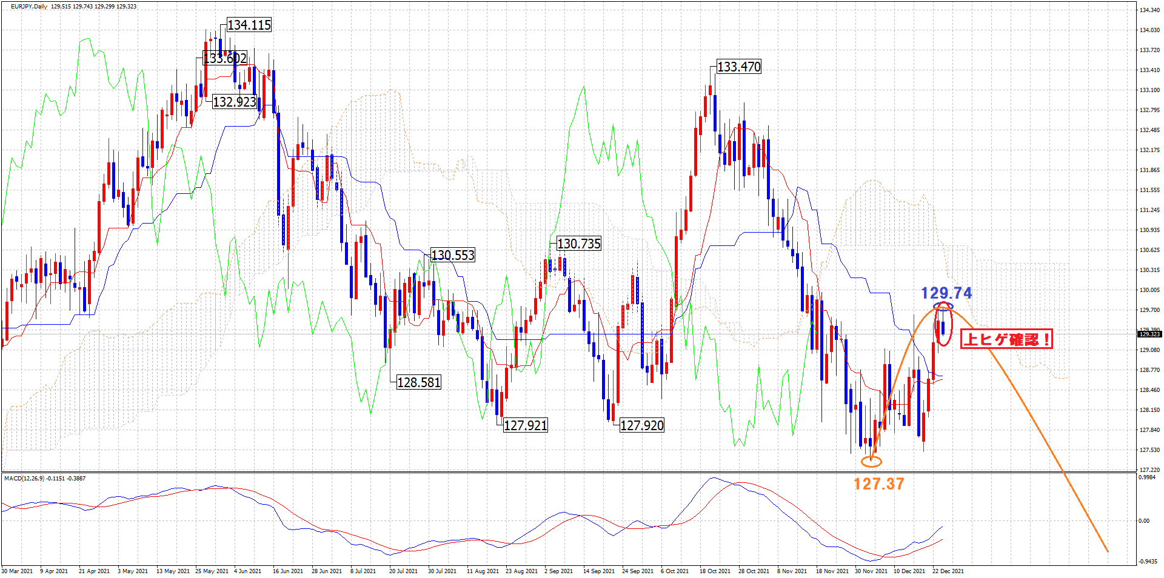Select the blue 129.74 text annotation

(946, 293)
